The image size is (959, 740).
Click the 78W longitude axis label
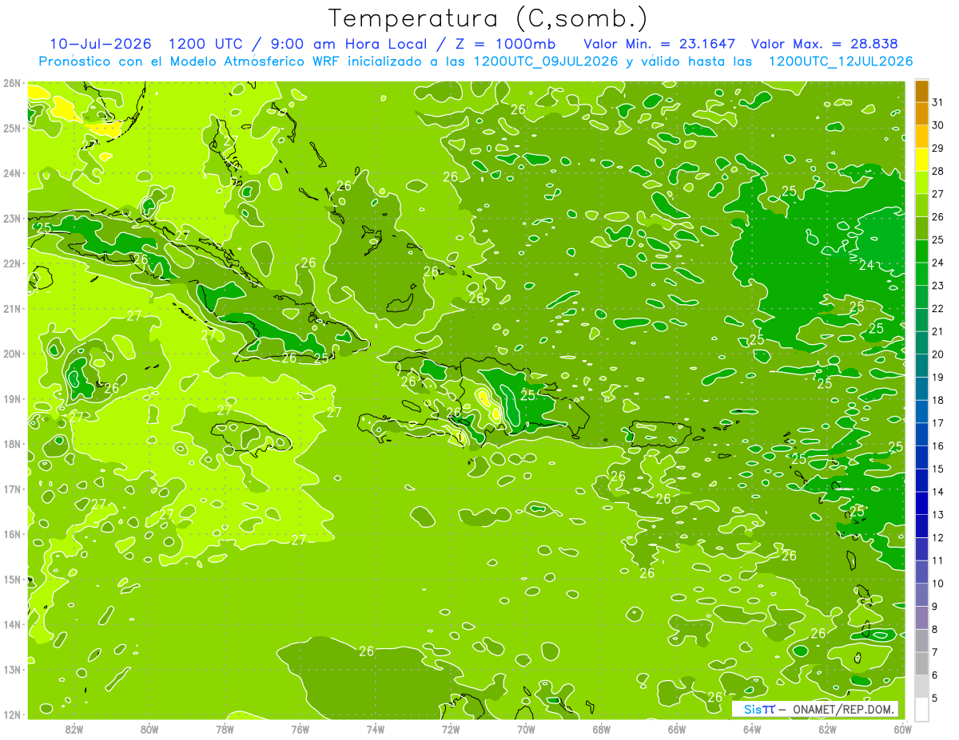(225, 729)
